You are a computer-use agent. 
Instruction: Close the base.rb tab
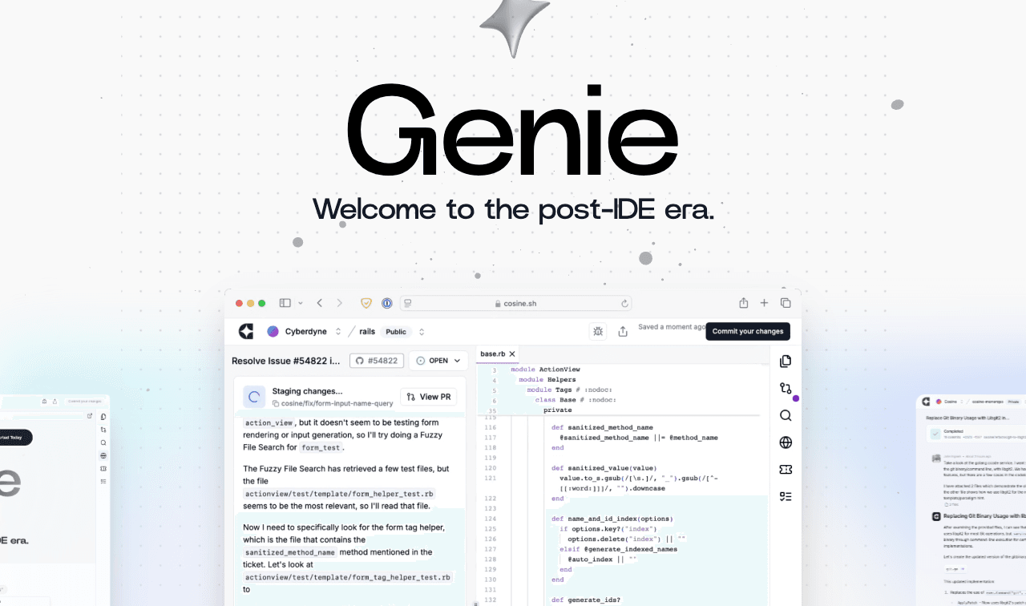512,353
